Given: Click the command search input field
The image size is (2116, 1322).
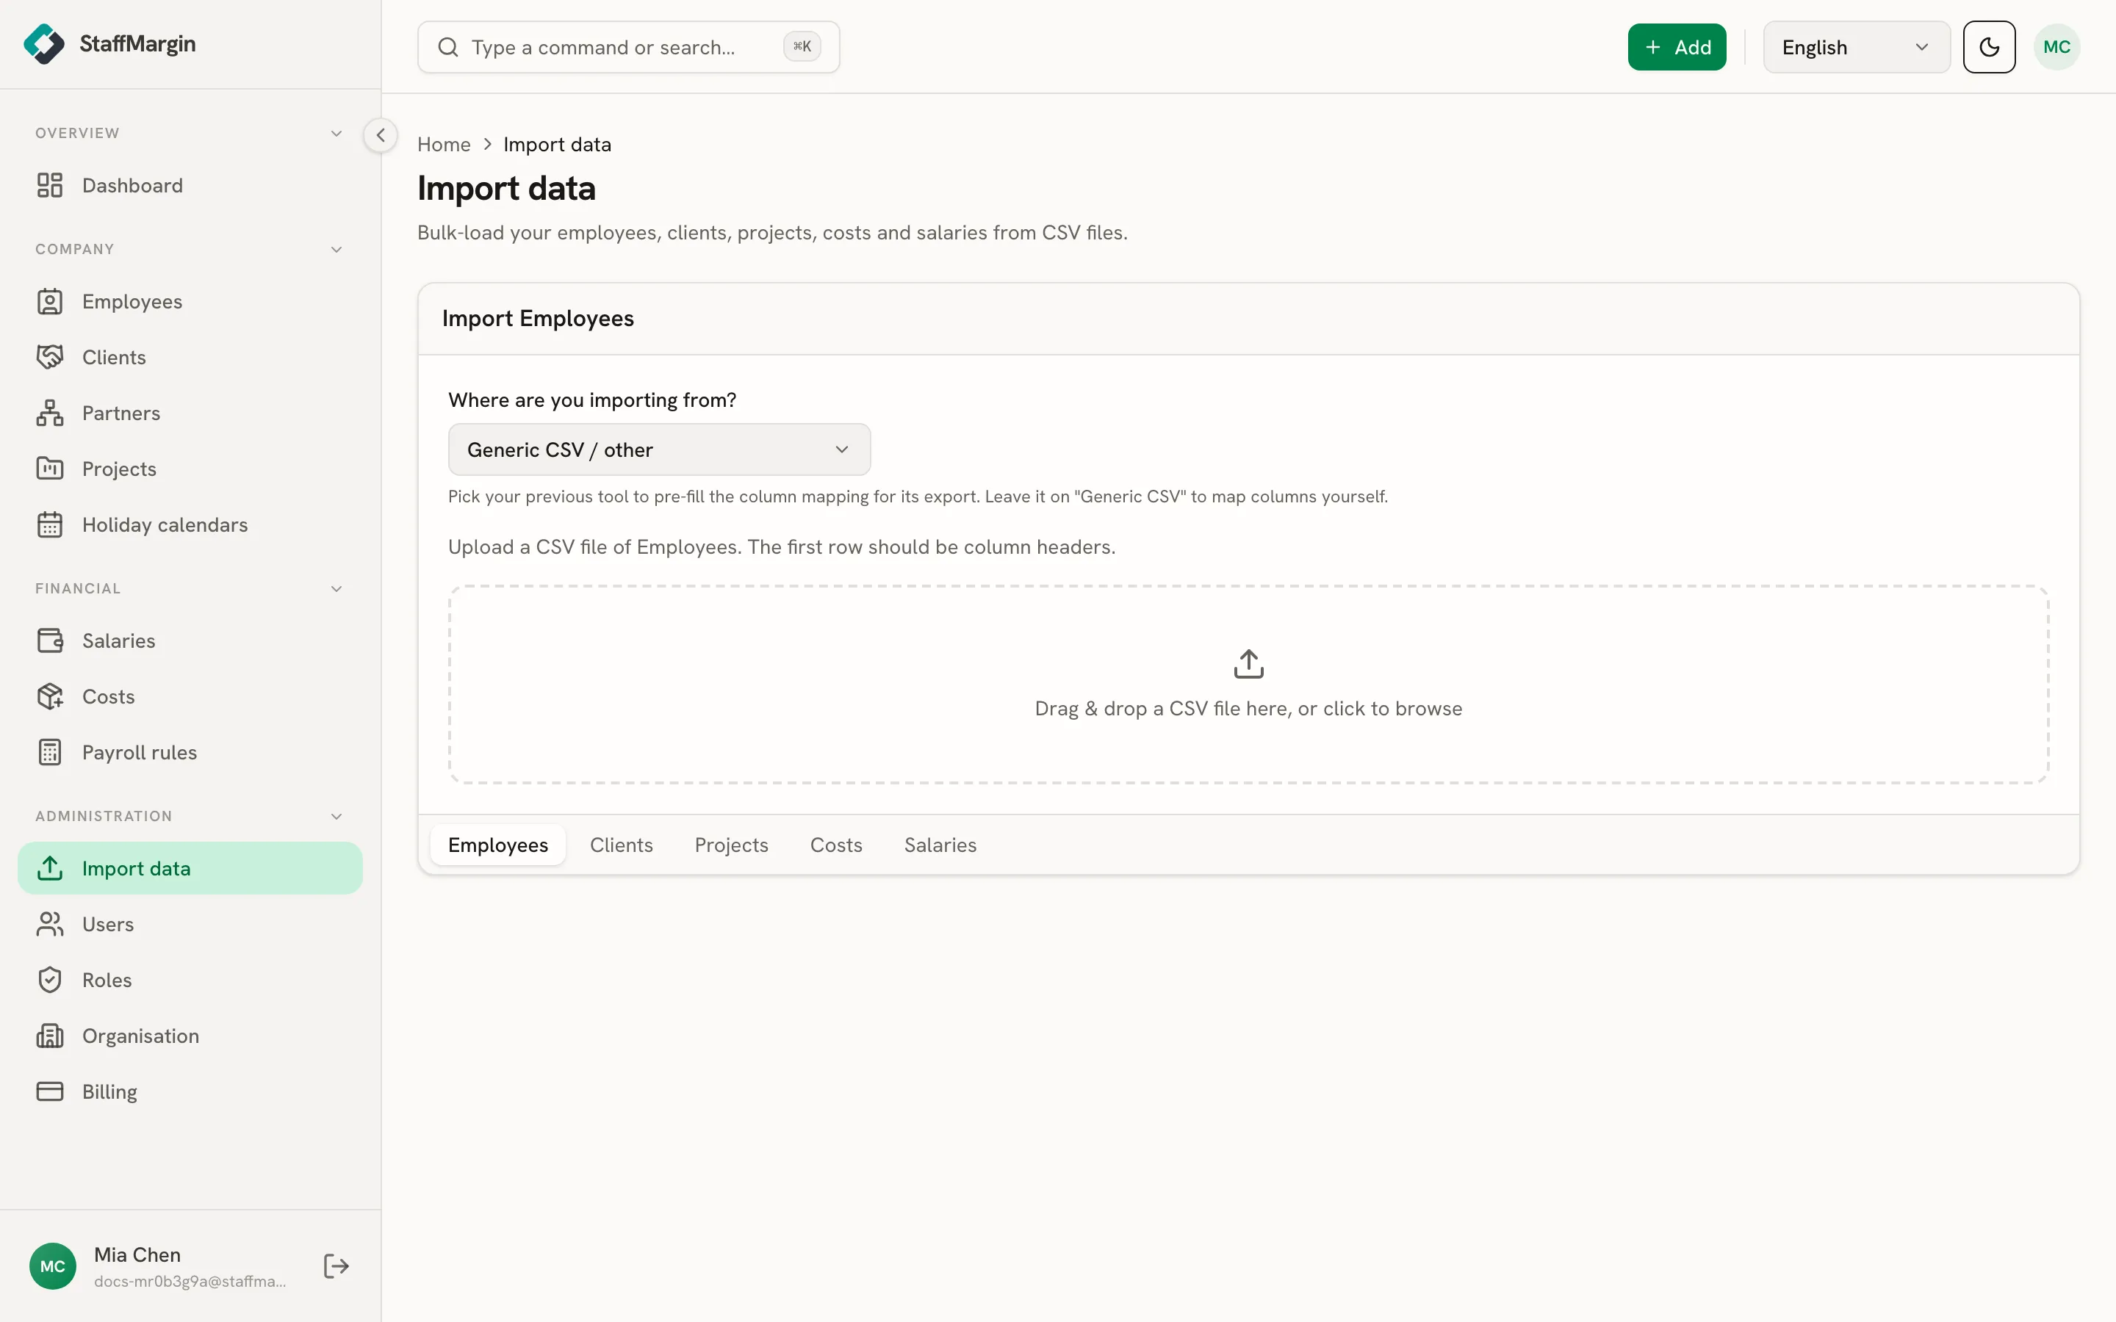Looking at the screenshot, I should 629,47.
